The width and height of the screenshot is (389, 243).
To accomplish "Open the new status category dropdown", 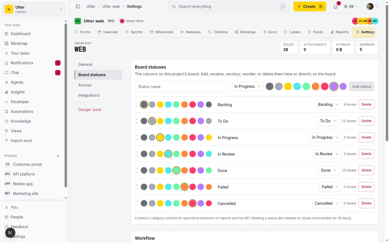I will click(x=248, y=87).
